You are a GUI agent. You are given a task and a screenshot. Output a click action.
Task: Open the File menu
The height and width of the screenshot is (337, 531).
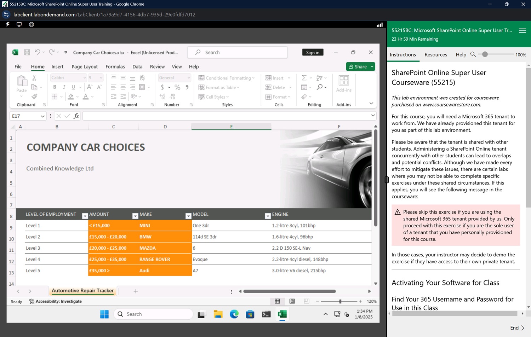click(x=18, y=66)
